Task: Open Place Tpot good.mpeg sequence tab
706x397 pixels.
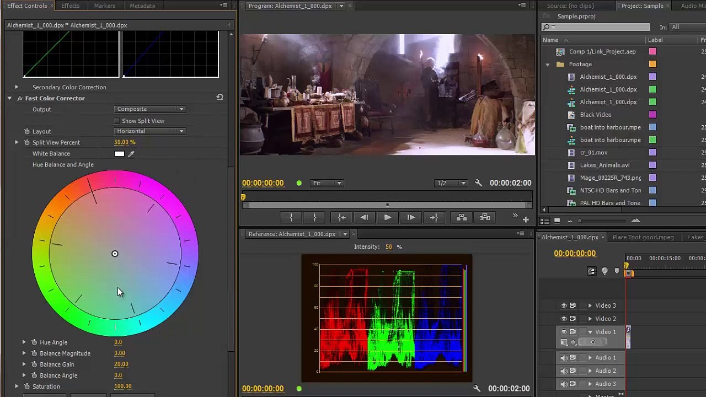Action: pyautogui.click(x=643, y=237)
